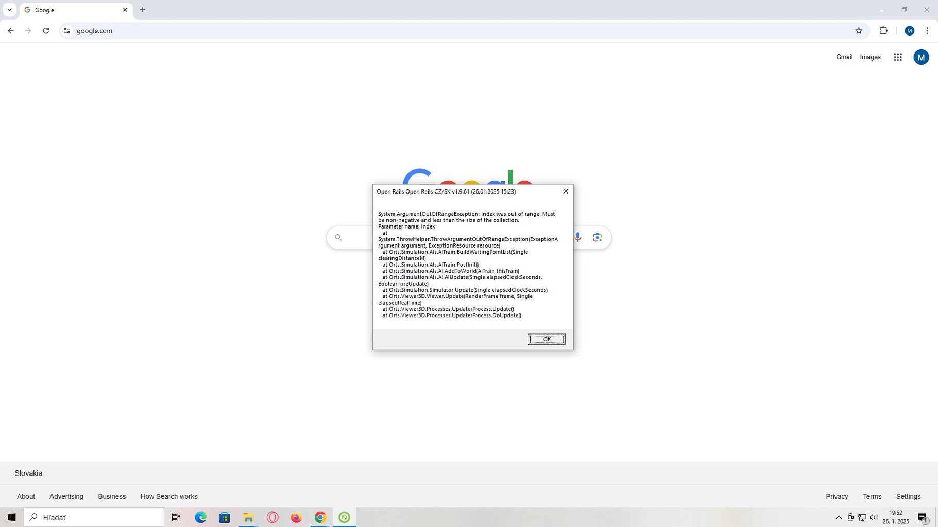This screenshot has height=527, width=938.
Task: Open Gmail link
Action: click(844, 57)
